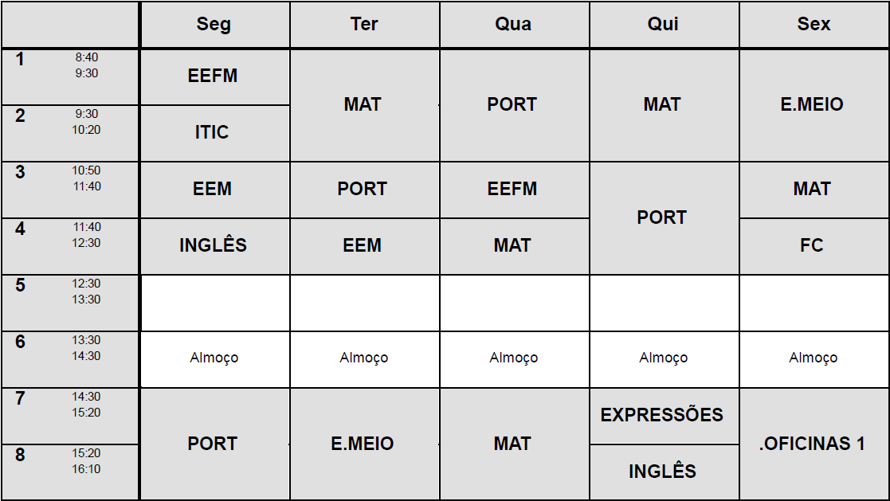890x501 pixels.
Task: Select Wednesday's EEFM cell
Action: click(512, 189)
